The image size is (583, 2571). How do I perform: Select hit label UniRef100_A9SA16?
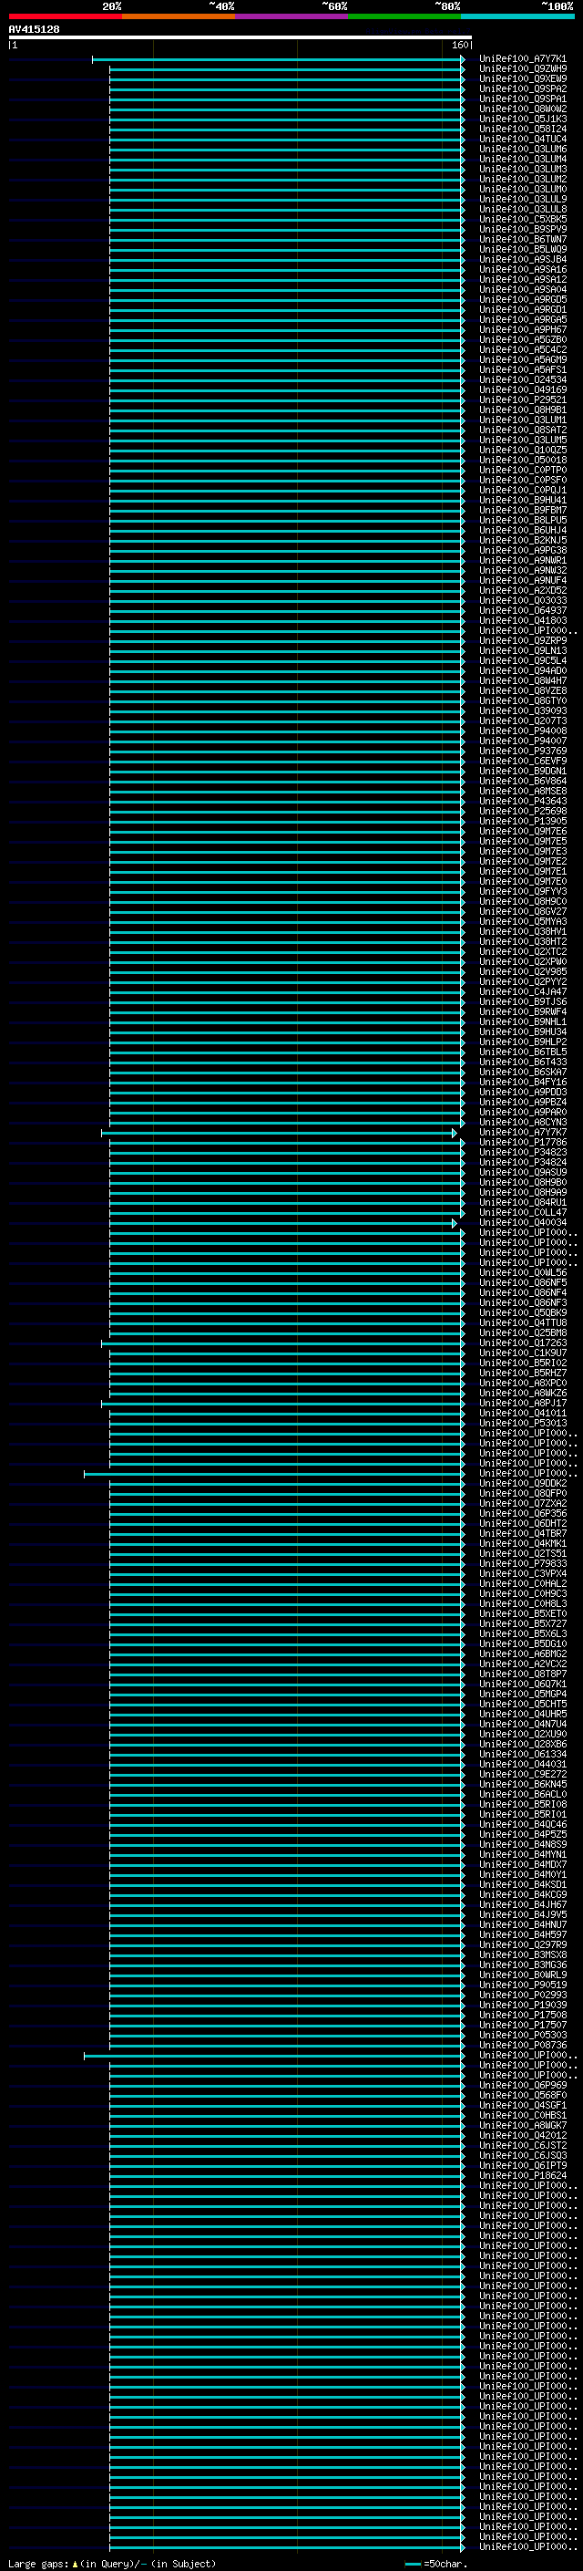523,269
